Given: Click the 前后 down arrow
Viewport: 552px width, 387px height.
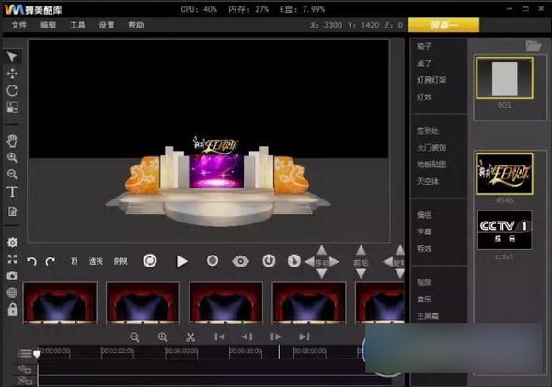Looking at the screenshot, I should [361, 273].
